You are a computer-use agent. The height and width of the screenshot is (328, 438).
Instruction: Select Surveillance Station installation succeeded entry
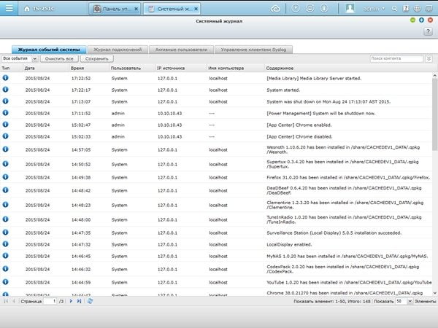pyautogui.click(x=216, y=233)
